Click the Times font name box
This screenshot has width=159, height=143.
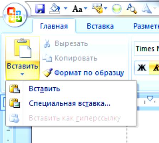(146, 48)
